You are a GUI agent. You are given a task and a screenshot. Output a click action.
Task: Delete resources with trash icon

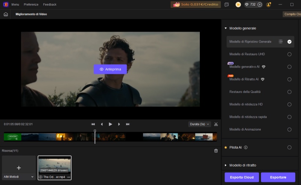tap(216, 151)
